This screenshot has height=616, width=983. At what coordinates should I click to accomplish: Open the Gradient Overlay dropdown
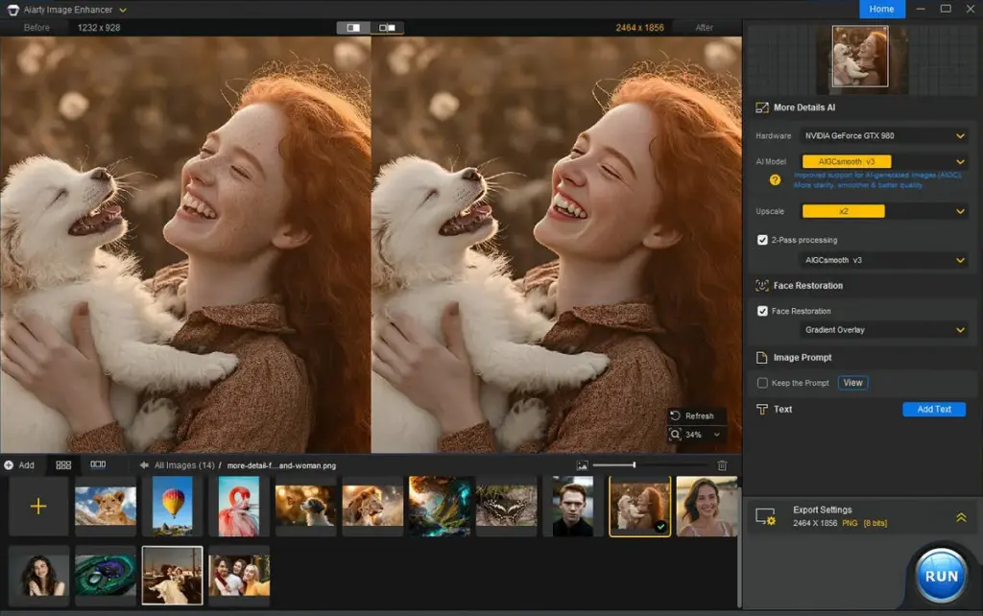(884, 330)
